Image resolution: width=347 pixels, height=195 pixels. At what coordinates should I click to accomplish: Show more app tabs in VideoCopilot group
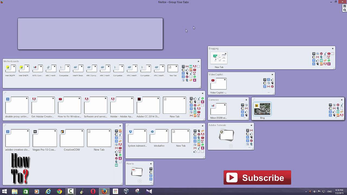pyautogui.click(x=269, y=92)
